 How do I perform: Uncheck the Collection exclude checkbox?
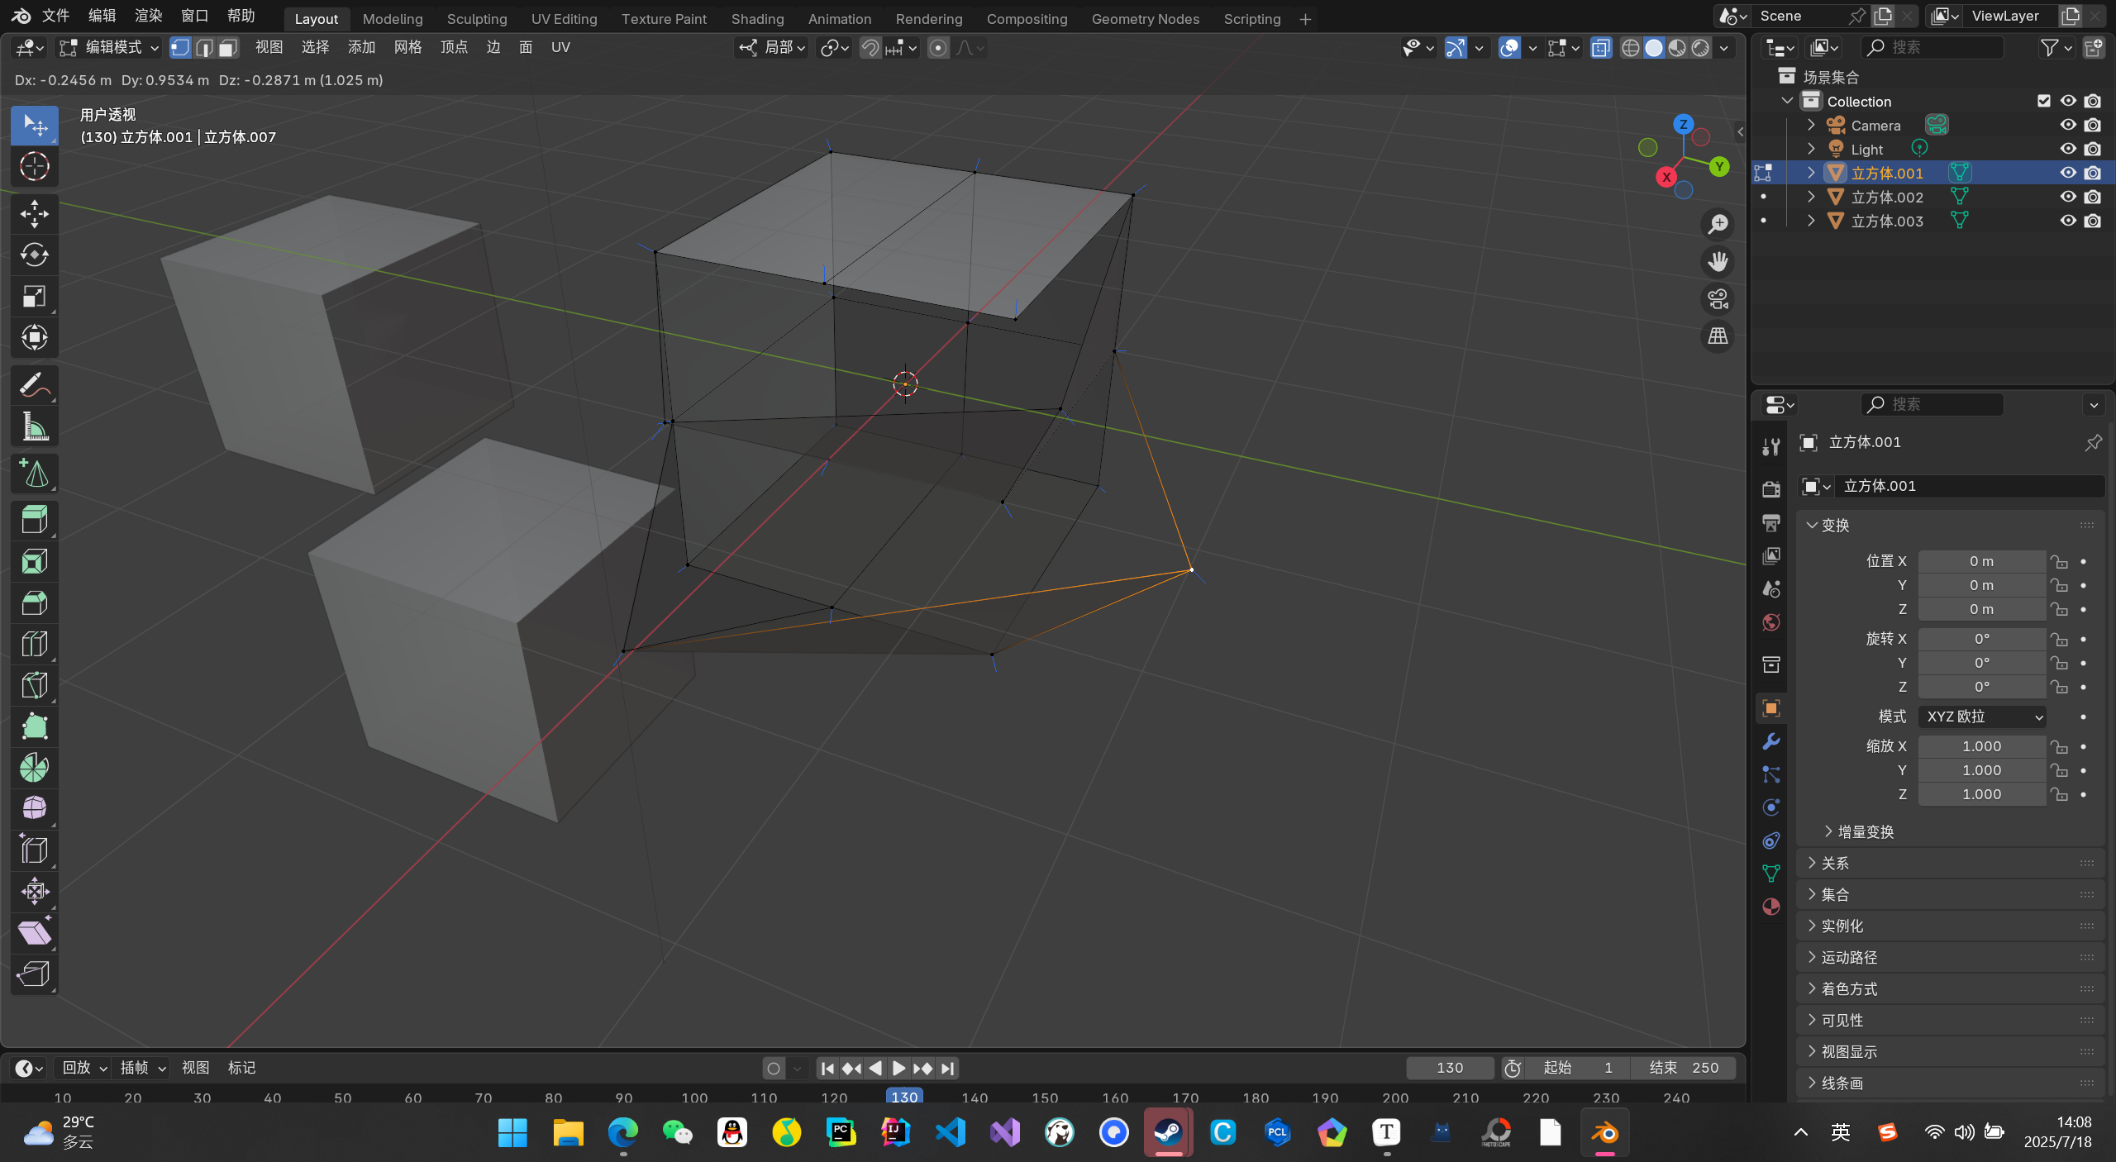[2043, 101]
